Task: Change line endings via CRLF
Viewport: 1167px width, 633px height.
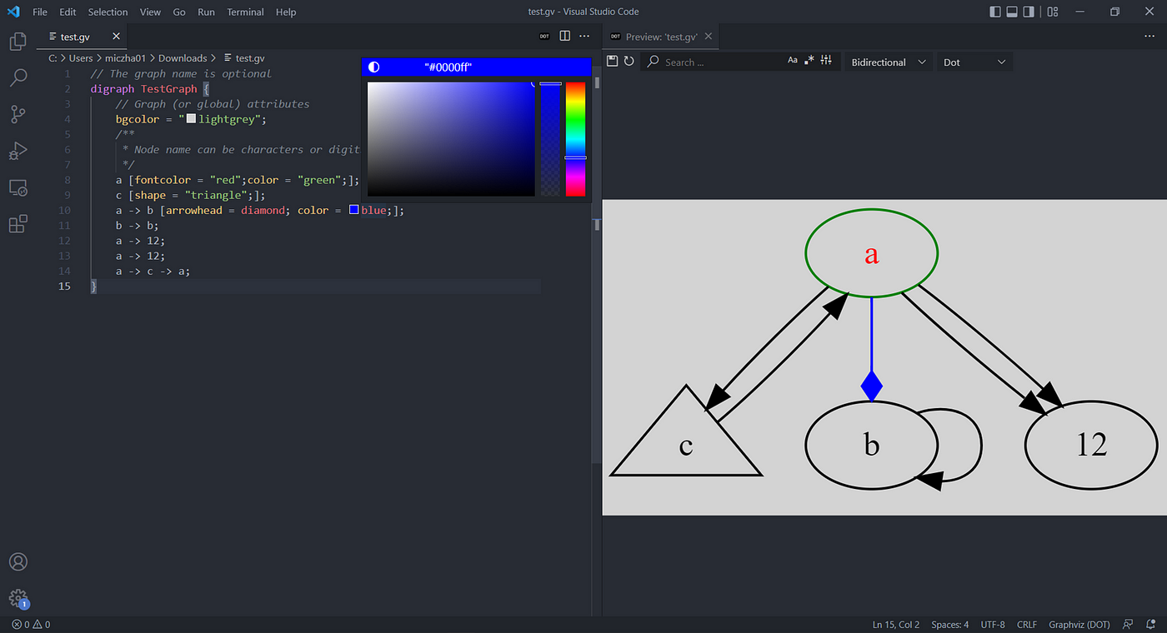Action: [x=1027, y=625]
